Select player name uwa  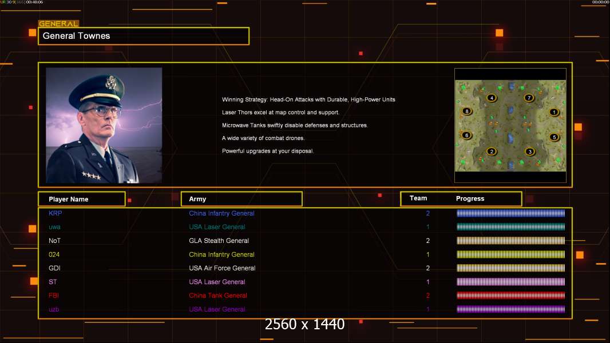pyautogui.click(x=54, y=227)
